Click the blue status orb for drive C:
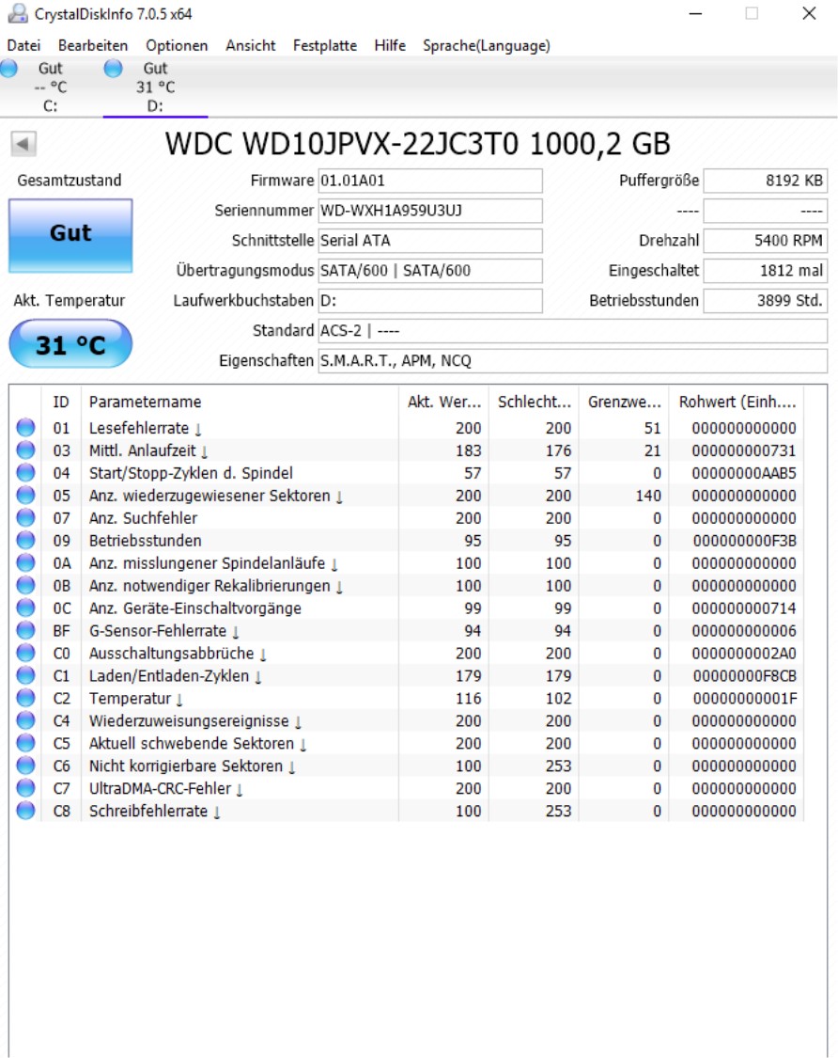 [x=8, y=68]
